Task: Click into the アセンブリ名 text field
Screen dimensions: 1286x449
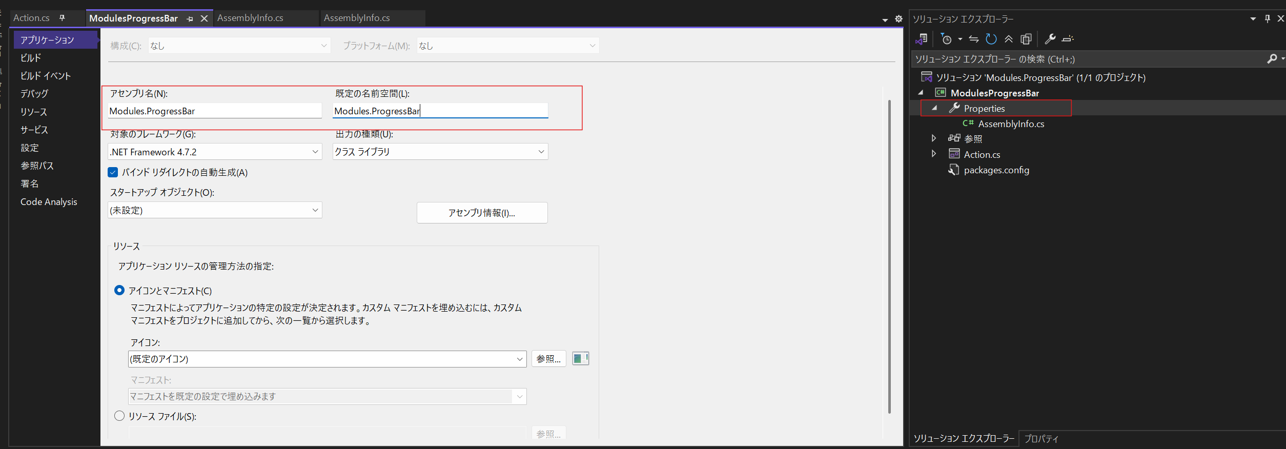Action: [x=215, y=111]
